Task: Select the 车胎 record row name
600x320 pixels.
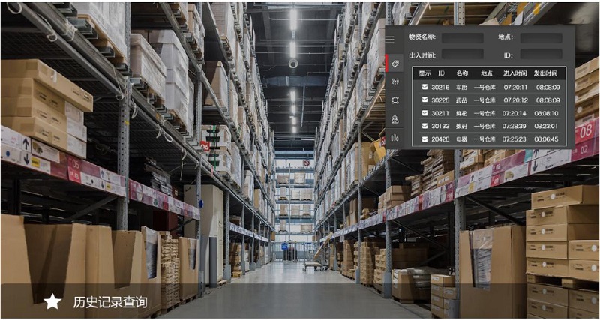Action: tap(461, 87)
